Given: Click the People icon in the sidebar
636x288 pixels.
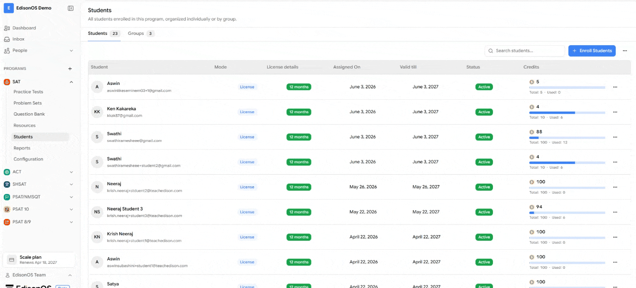Looking at the screenshot, I should coord(7,51).
